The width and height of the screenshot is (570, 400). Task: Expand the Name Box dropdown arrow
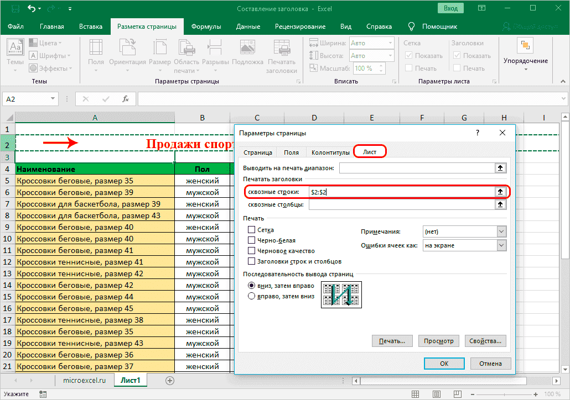[x=53, y=99]
